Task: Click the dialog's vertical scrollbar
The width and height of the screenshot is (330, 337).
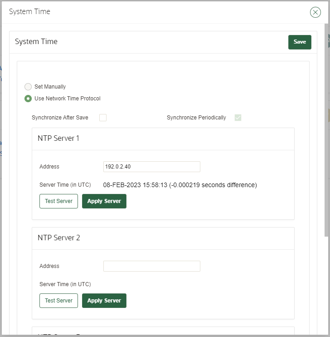Action: click(326, 136)
